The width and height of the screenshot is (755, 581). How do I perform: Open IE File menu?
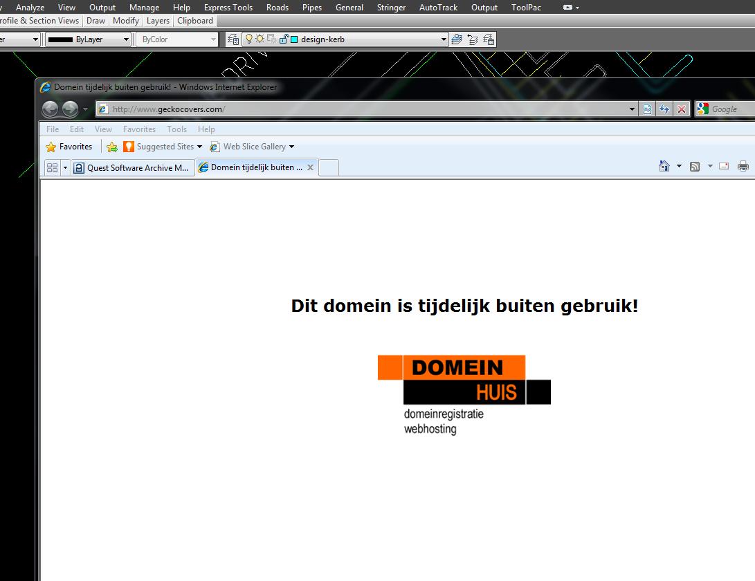click(x=53, y=129)
